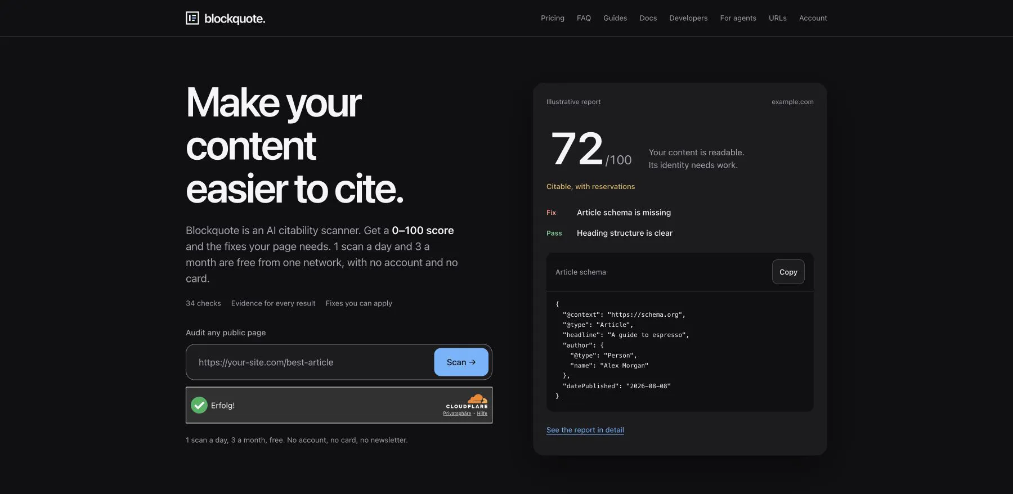Screen dimensions: 1013x494
Task: Click the example.com label in report card
Action: coord(792,102)
